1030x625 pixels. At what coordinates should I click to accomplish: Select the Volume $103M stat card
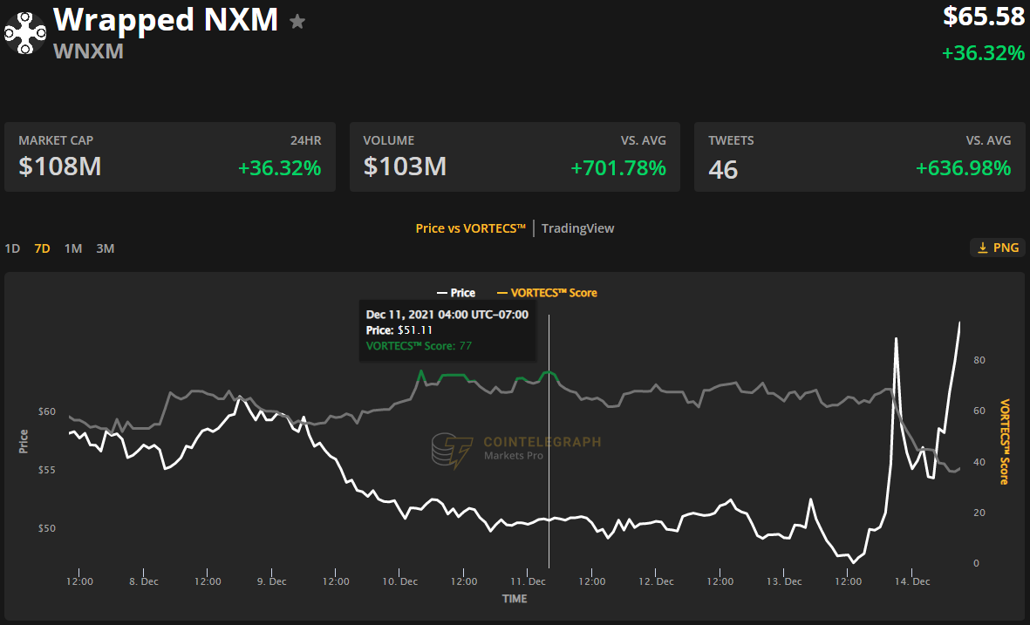point(515,157)
